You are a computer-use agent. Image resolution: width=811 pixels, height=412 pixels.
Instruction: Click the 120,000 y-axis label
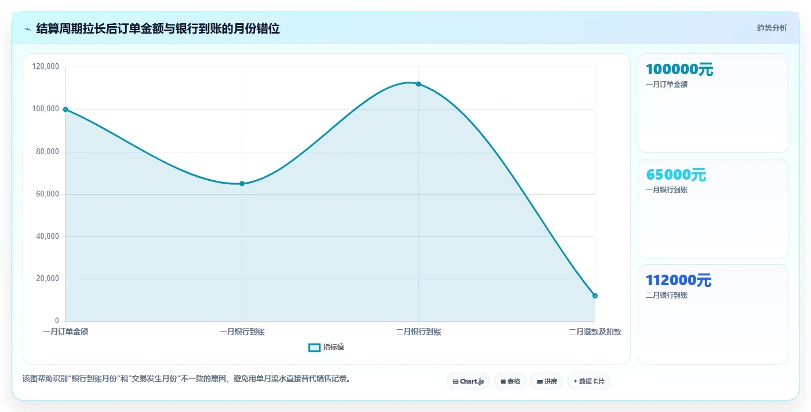(46, 67)
